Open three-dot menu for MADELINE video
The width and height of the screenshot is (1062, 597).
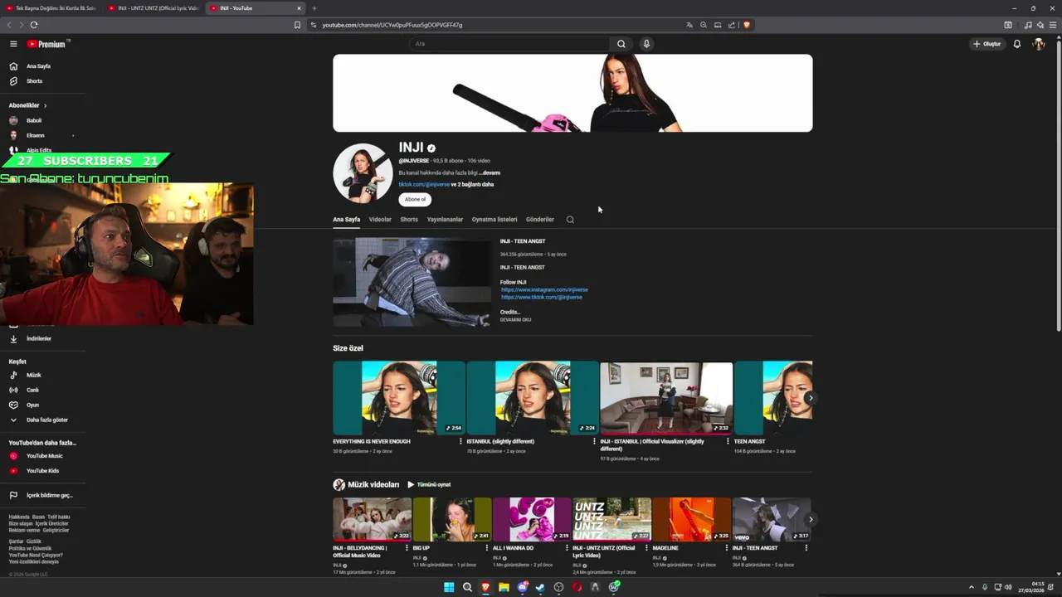(x=726, y=548)
